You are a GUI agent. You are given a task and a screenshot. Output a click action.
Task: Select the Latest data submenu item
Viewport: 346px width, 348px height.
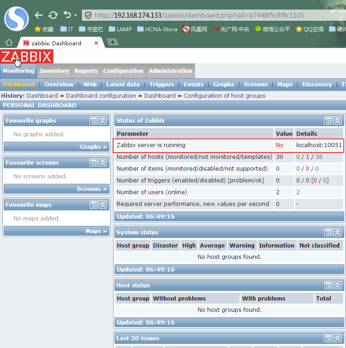123,84
